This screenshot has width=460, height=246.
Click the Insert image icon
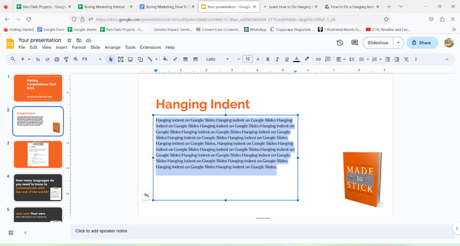130,59
